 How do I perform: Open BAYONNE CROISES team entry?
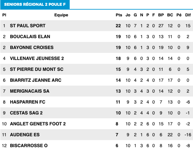point(32,47)
